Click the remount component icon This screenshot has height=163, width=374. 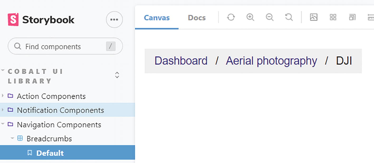click(231, 18)
